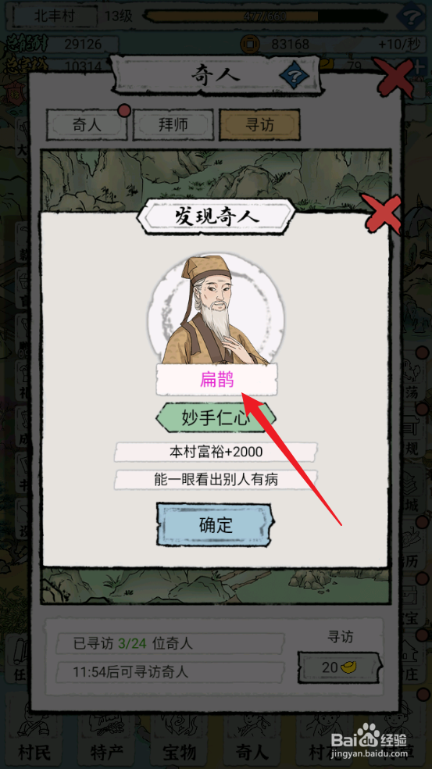Click the copper coin currency icon
The width and height of the screenshot is (432, 769).
click(249, 45)
